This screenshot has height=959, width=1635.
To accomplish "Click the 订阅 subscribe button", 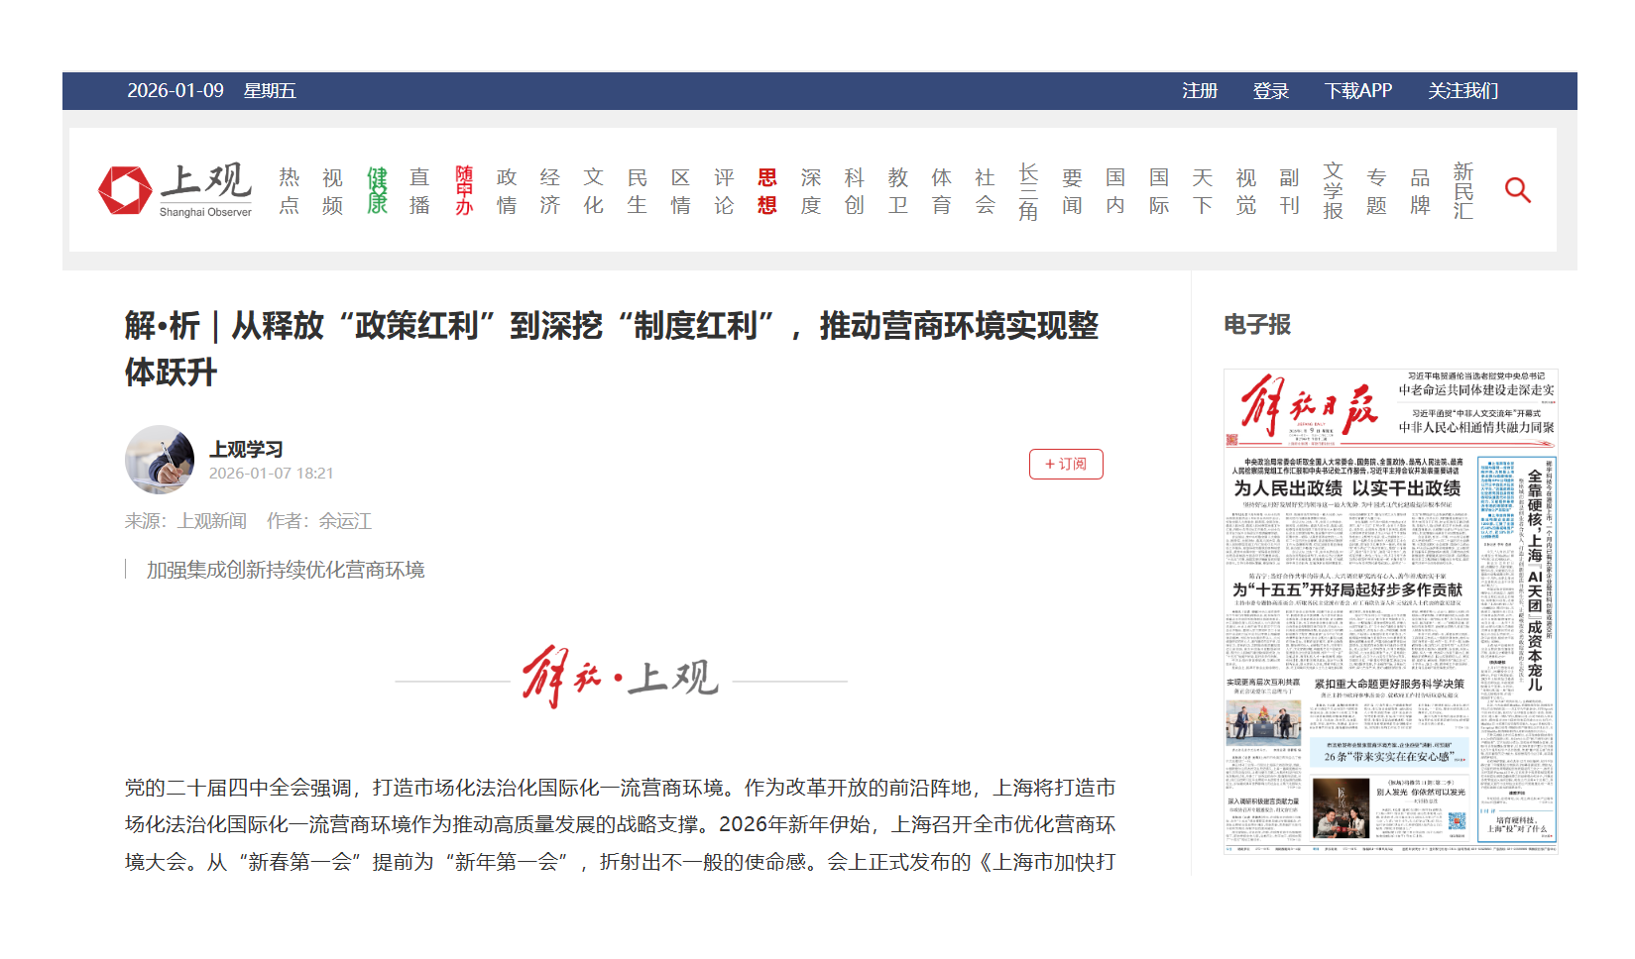I will 1066,464.
